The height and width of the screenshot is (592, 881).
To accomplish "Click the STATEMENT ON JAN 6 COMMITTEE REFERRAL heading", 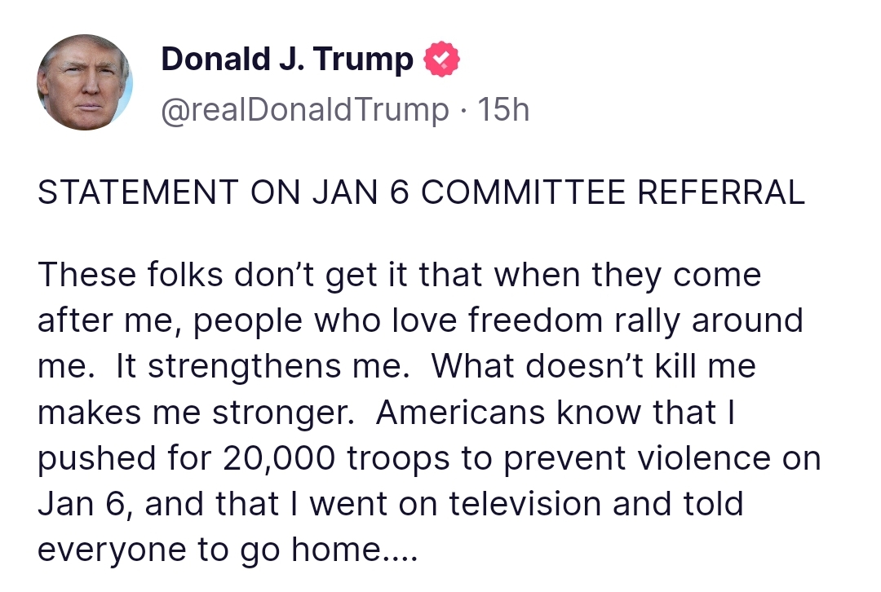I will coord(421,192).
